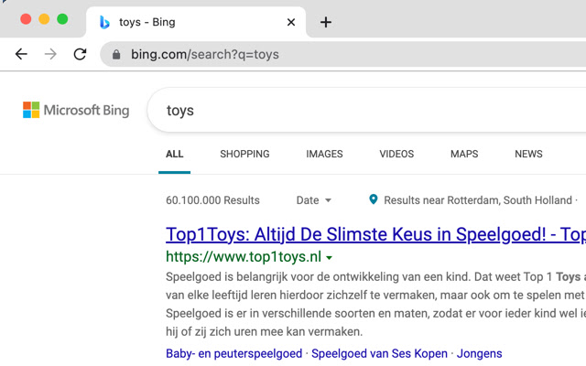
Task: Open the VIDEOS results tab
Action: click(396, 154)
